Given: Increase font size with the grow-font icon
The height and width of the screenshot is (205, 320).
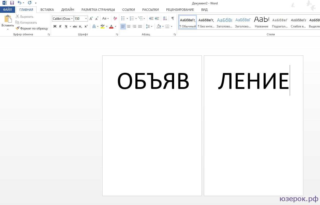Looking at the screenshot, I should click(91, 18).
